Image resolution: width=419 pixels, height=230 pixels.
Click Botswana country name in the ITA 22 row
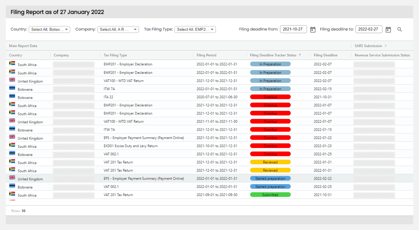[x=25, y=98]
